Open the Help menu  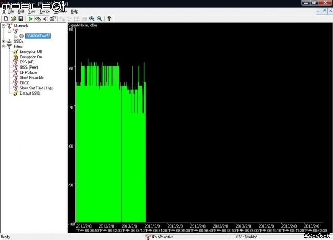(74, 11)
